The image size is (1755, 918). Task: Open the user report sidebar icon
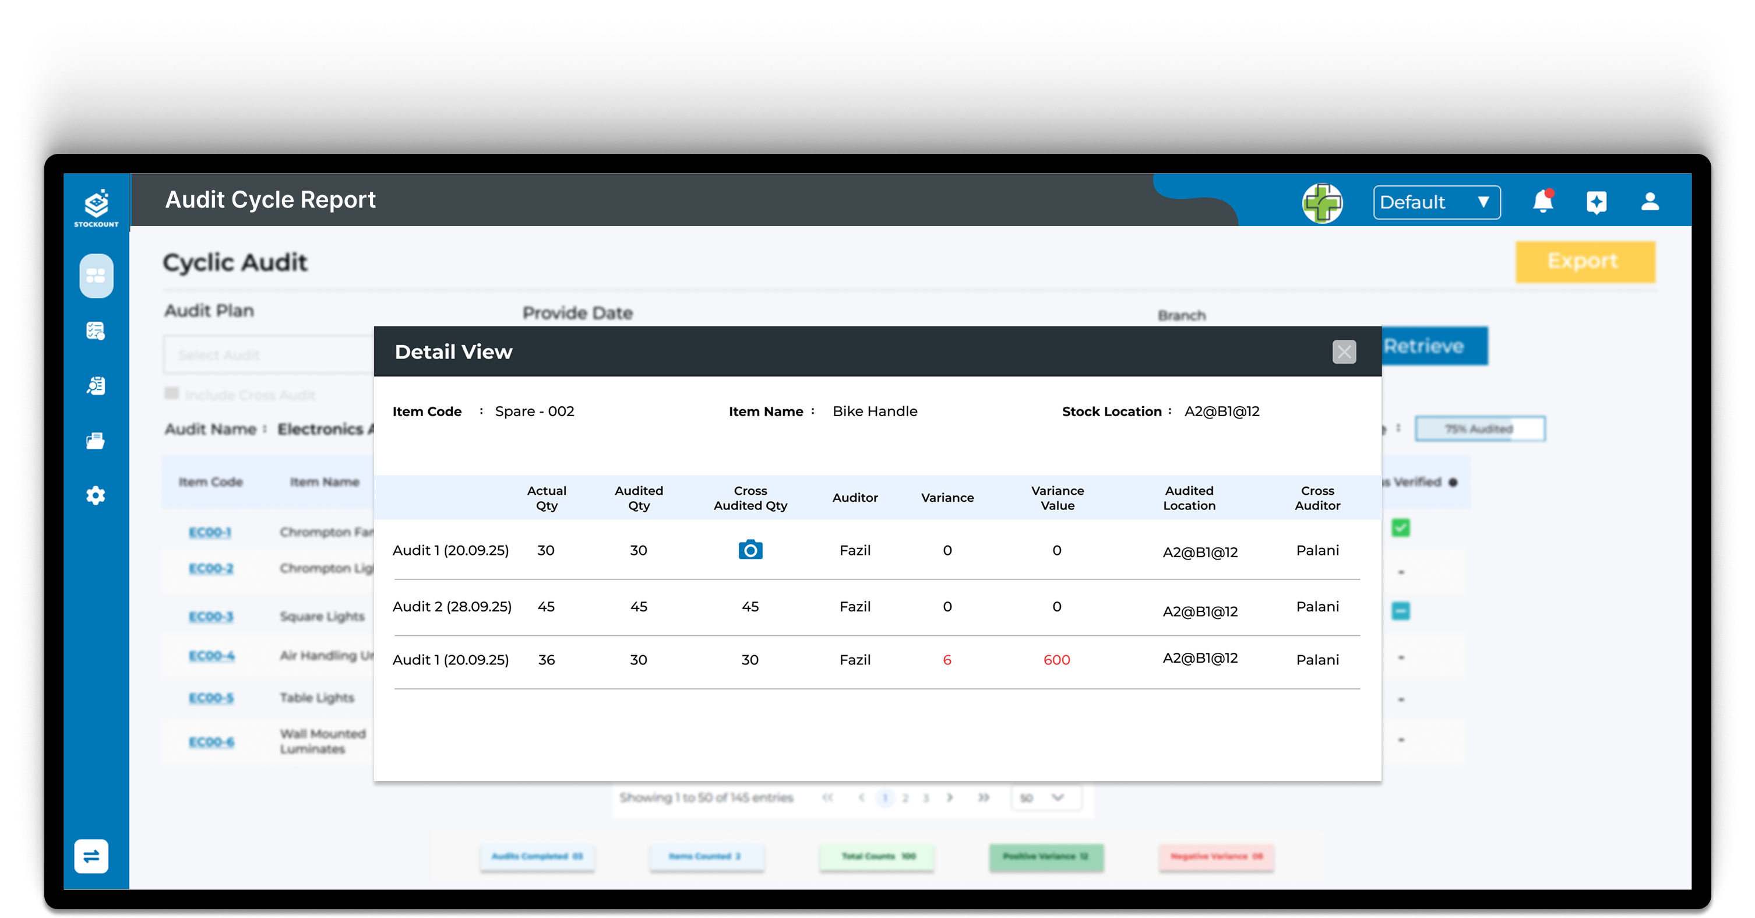96,386
